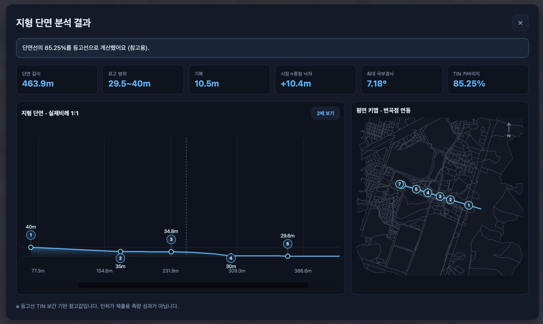Screen dimensions: 543x324
Task: Click the 지형 단면 · 실제비례 1:1 heading
Action: [x=50, y=113]
